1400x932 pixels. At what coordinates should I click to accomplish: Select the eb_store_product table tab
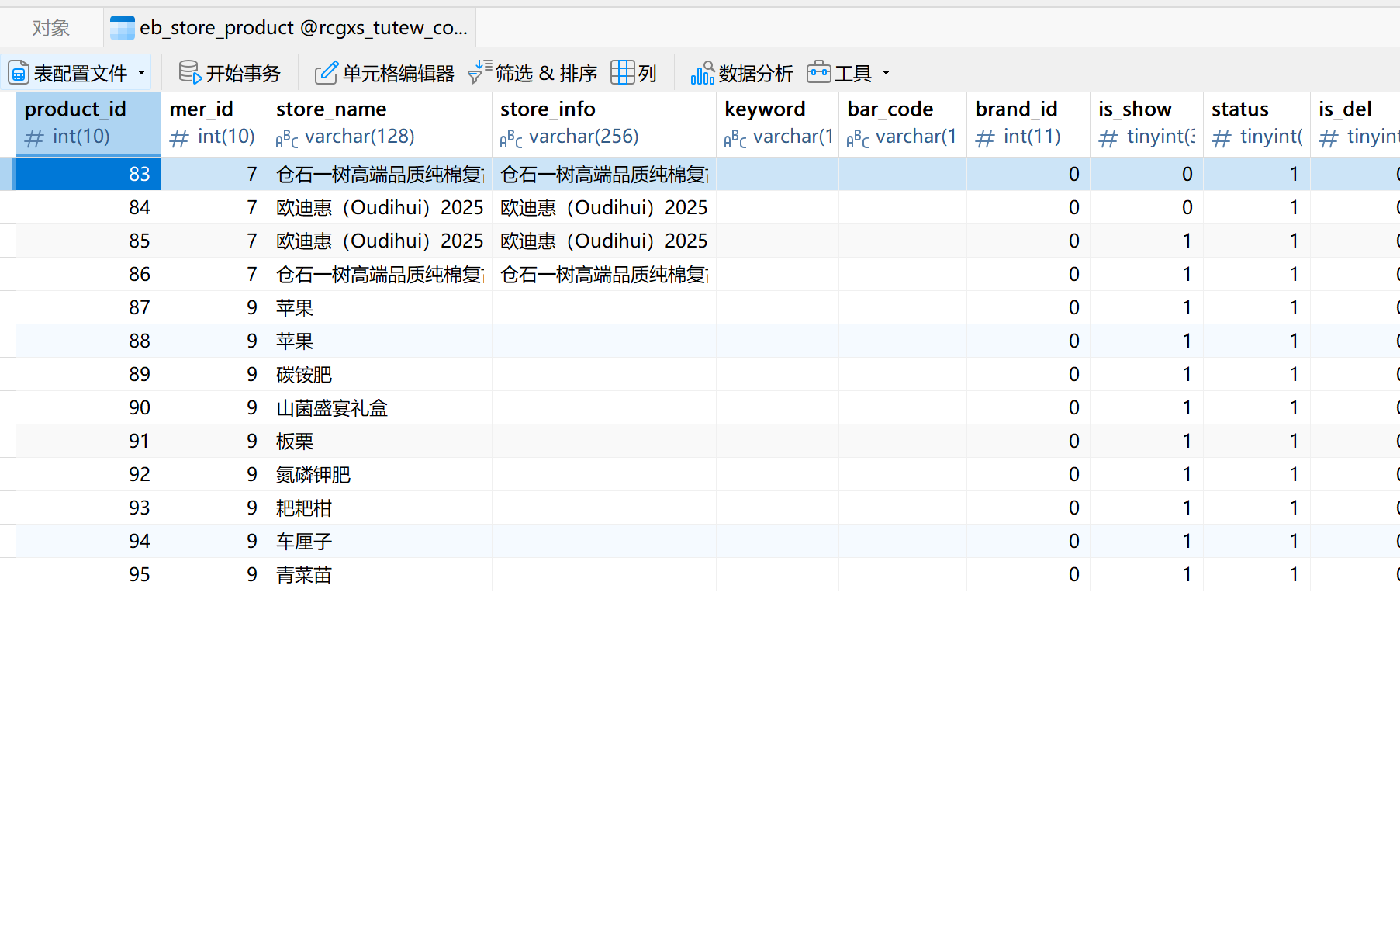(x=302, y=28)
